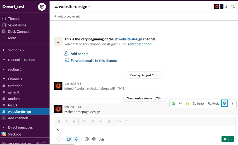Viewport: 238px width, 145px height.
Task: Open the send options dropdown arrow
Action: pyautogui.click(x=232, y=139)
